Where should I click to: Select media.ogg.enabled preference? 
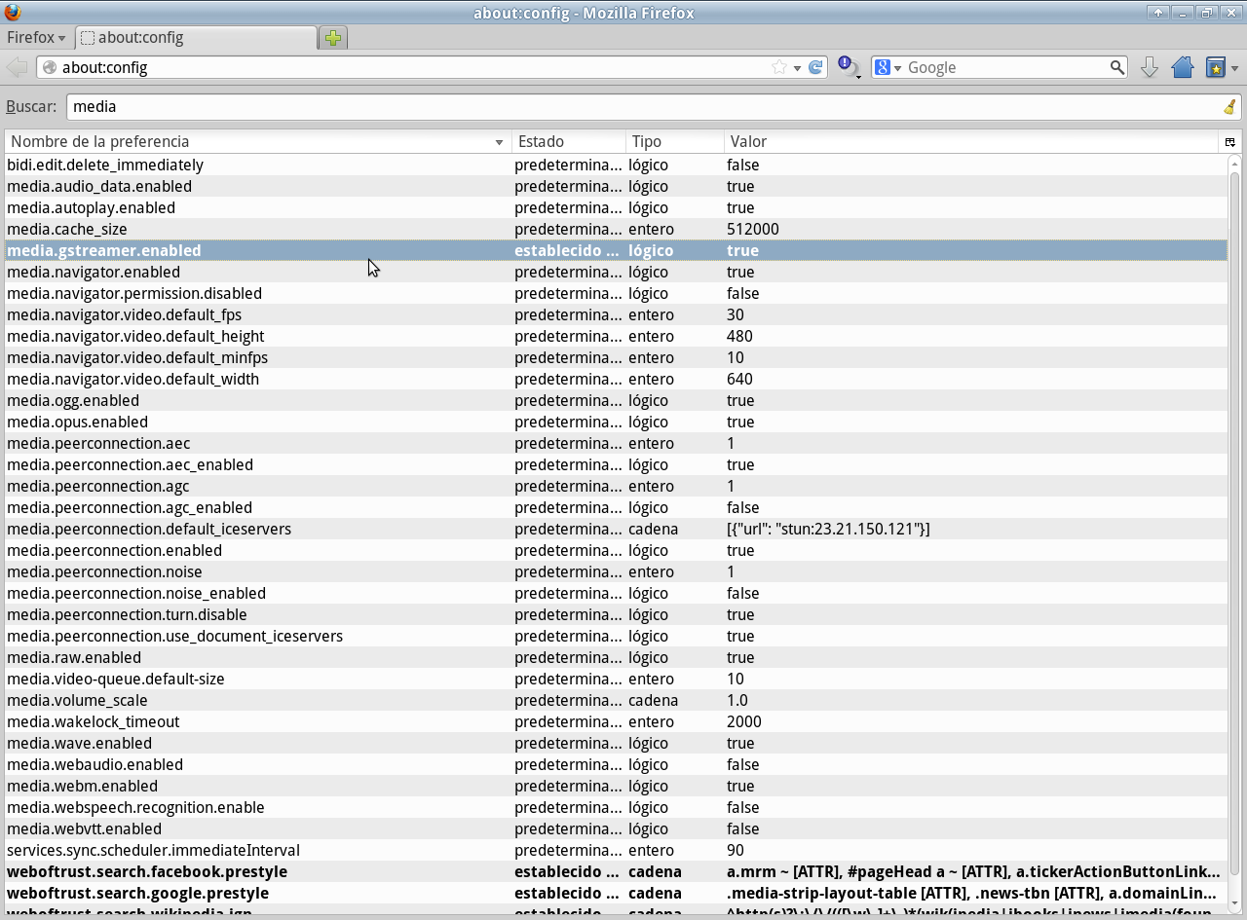616,400
